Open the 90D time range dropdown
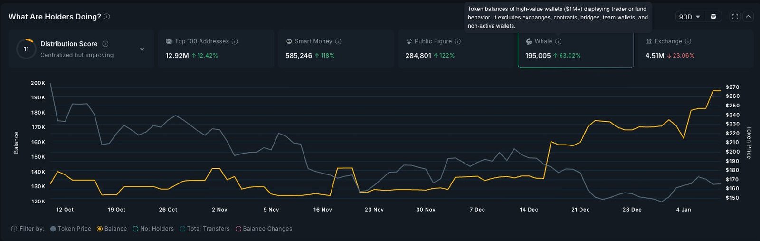 689,17
